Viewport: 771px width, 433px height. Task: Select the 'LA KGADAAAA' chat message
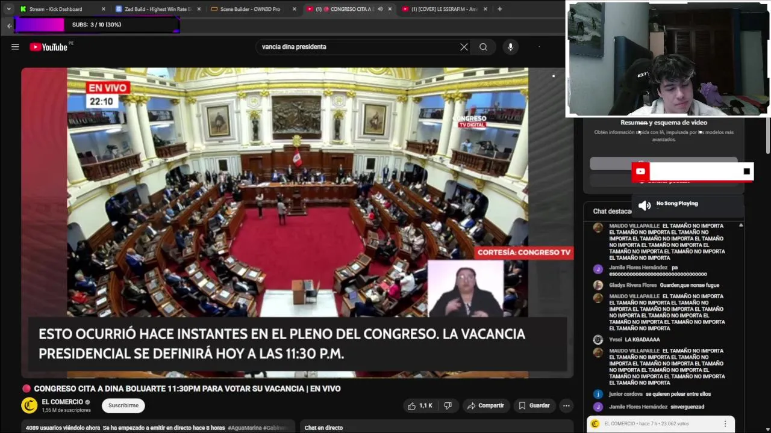tap(642, 340)
